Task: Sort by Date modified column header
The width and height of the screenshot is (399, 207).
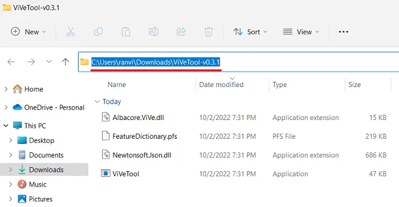Action: pos(221,84)
